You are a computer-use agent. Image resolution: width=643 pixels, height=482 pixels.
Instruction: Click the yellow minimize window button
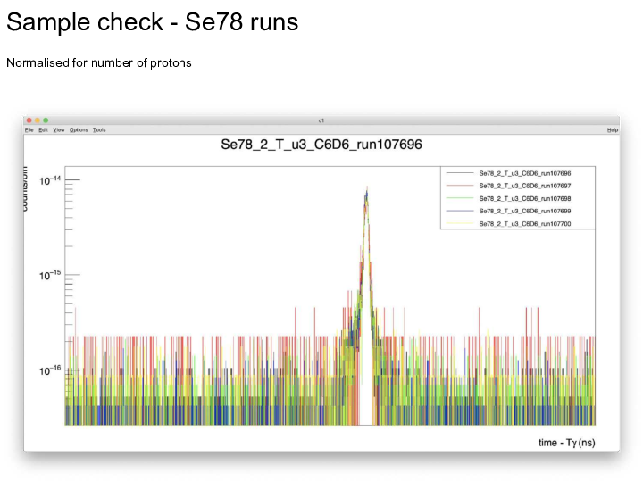(x=37, y=120)
